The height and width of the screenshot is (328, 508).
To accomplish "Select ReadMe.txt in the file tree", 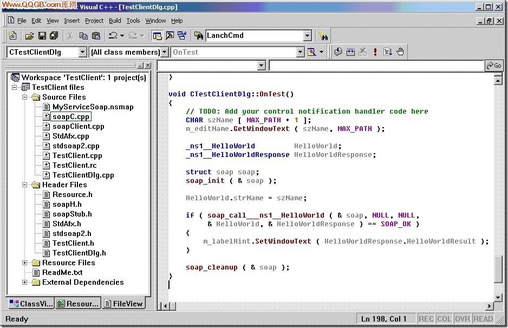I will [x=62, y=273].
